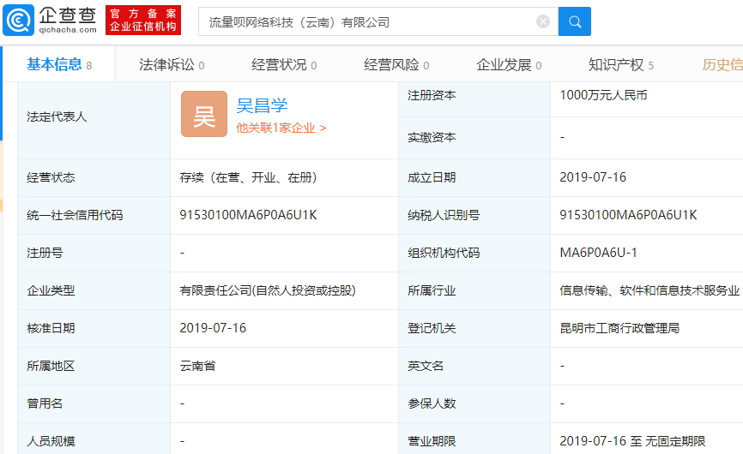The width and height of the screenshot is (743, 454).
Task: Click the 注册号 label cell
Action: pos(94,253)
